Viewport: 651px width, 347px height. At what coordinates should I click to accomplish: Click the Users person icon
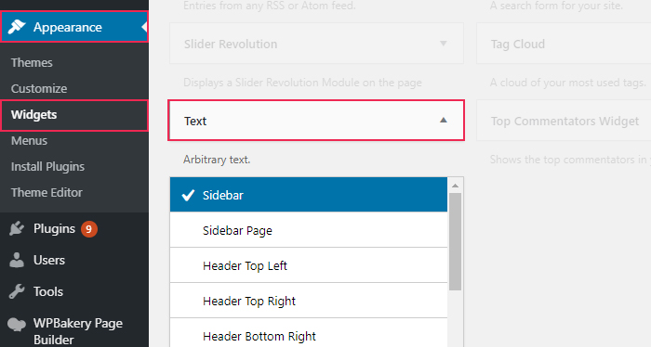point(17,260)
